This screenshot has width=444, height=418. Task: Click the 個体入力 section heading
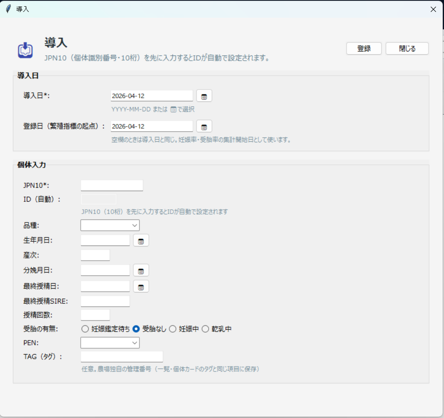click(31, 165)
